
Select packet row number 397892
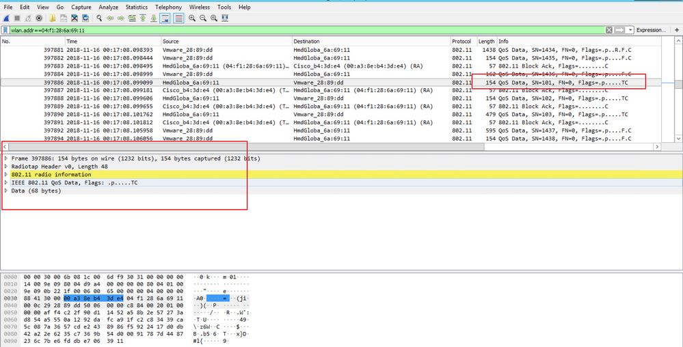tap(331, 130)
